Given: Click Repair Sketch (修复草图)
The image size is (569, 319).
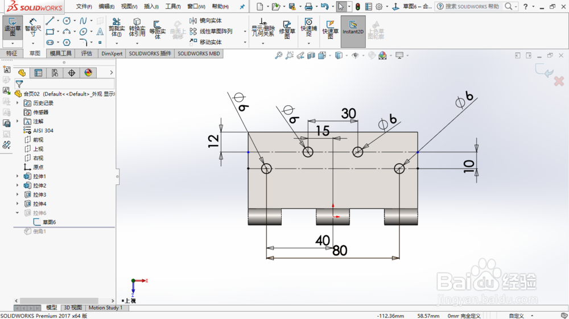Looking at the screenshot, I should pyautogui.click(x=287, y=29).
